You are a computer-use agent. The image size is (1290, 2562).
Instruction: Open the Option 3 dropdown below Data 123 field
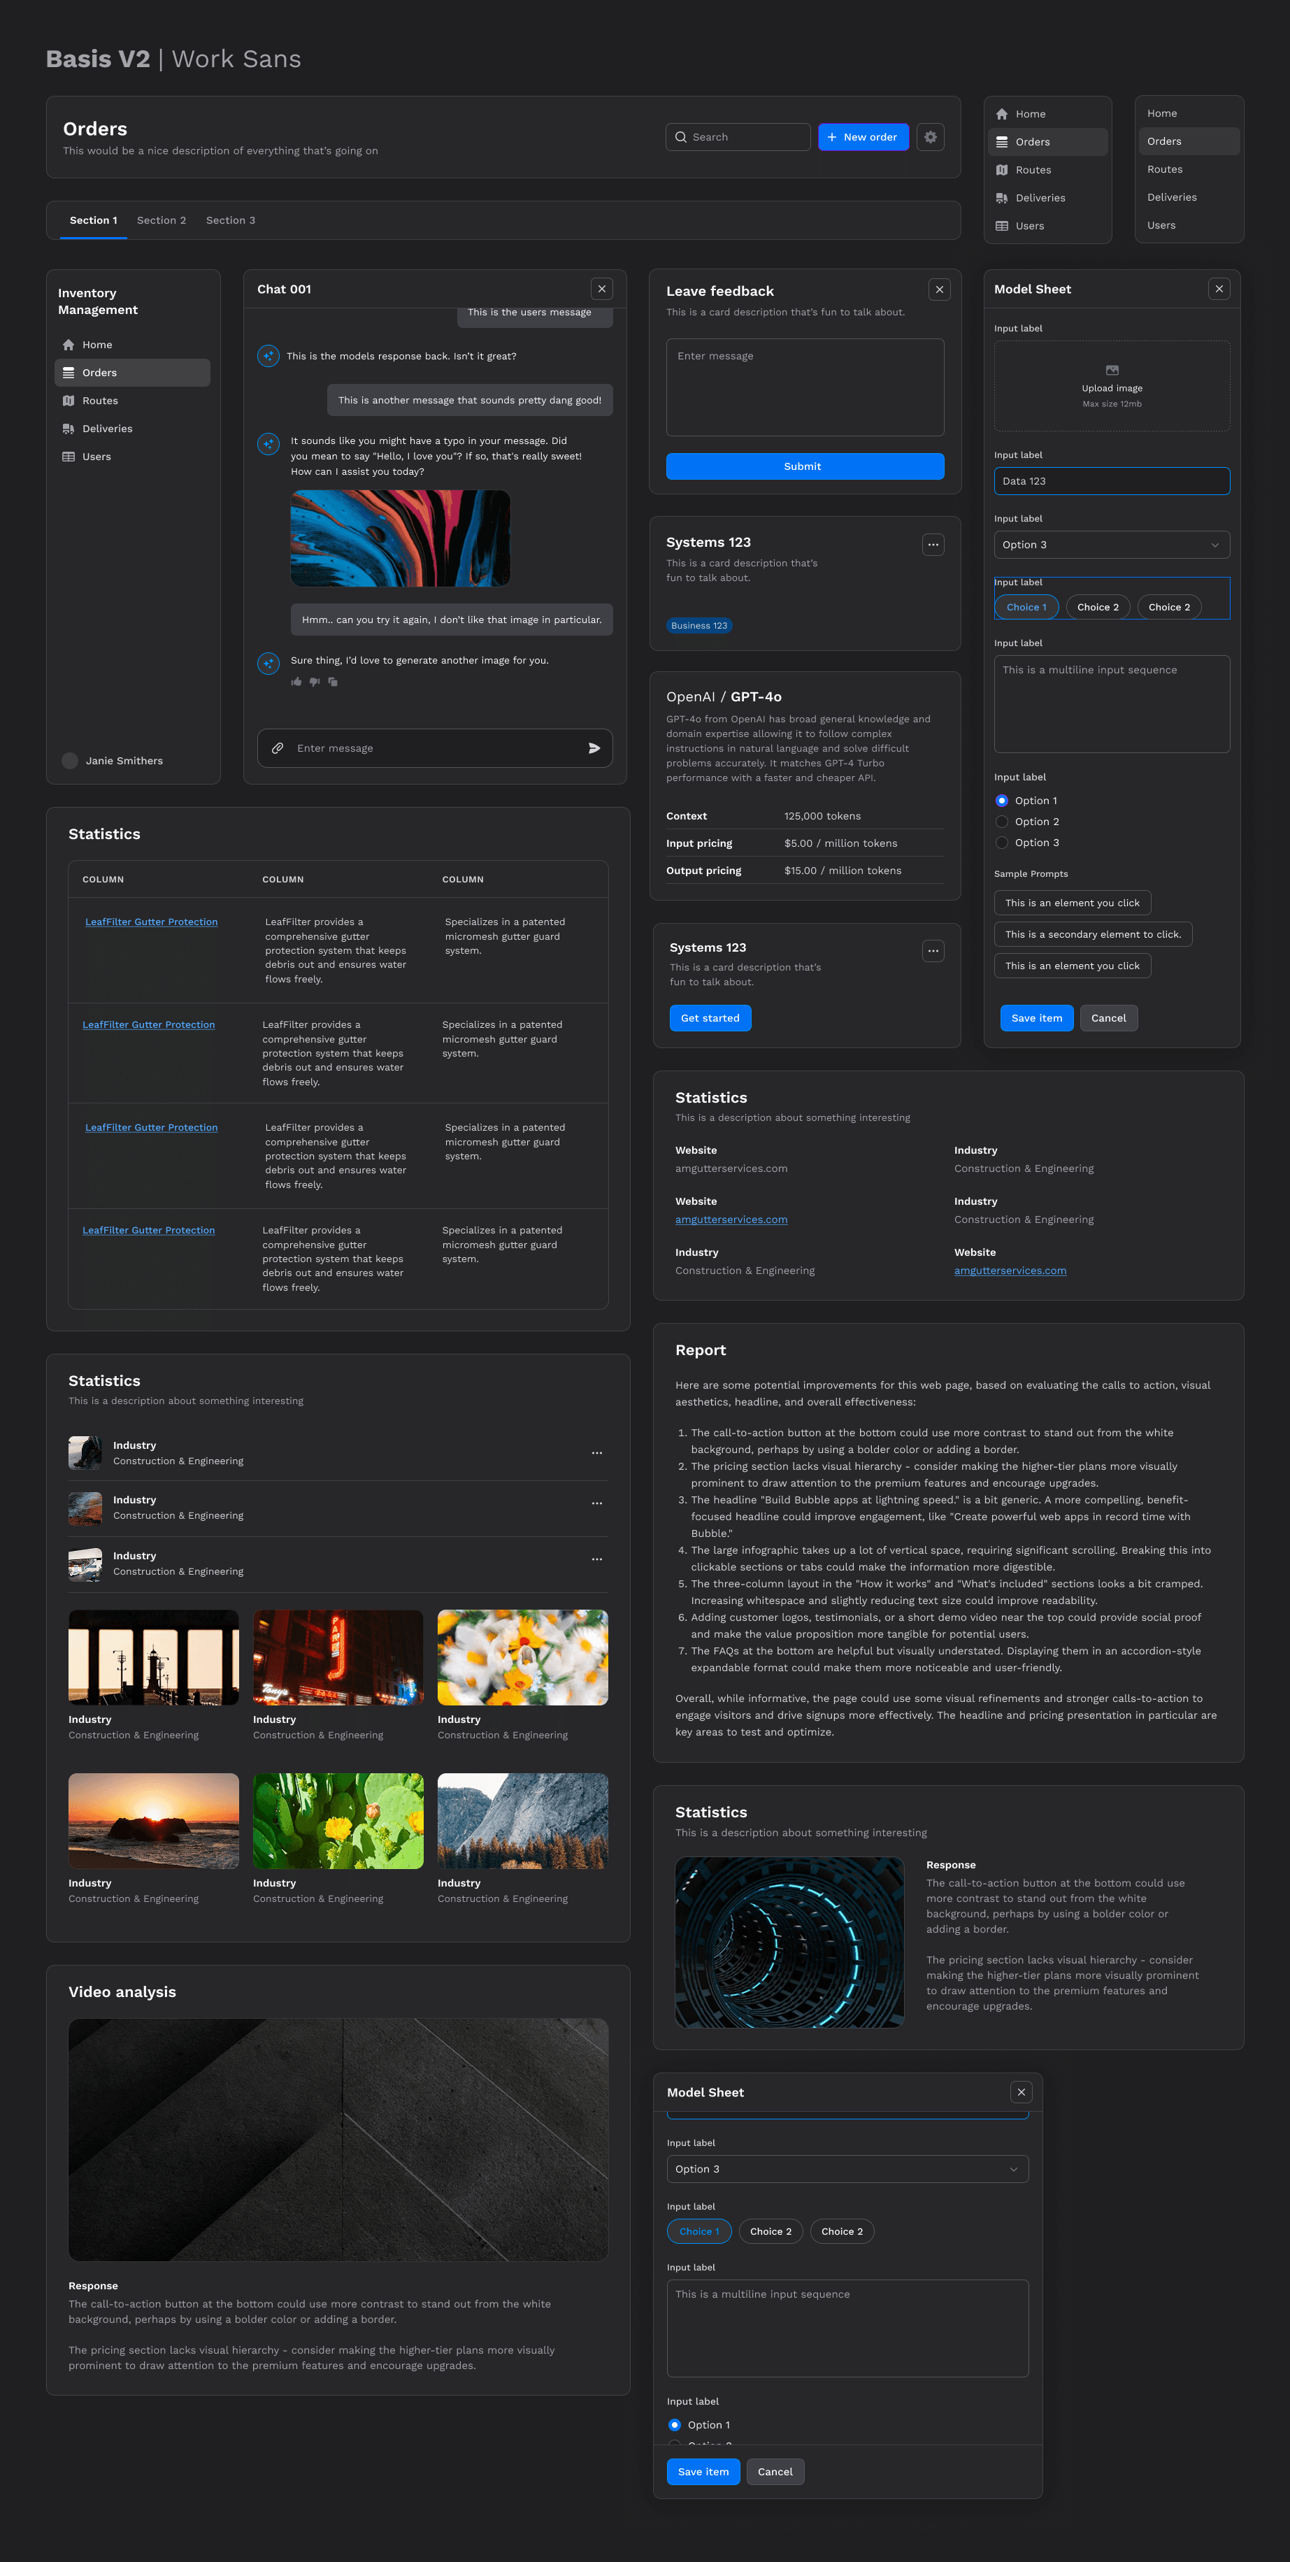pyautogui.click(x=1111, y=545)
